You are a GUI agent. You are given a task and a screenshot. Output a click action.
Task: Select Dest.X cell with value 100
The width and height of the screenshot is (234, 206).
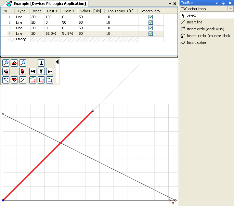(53, 17)
